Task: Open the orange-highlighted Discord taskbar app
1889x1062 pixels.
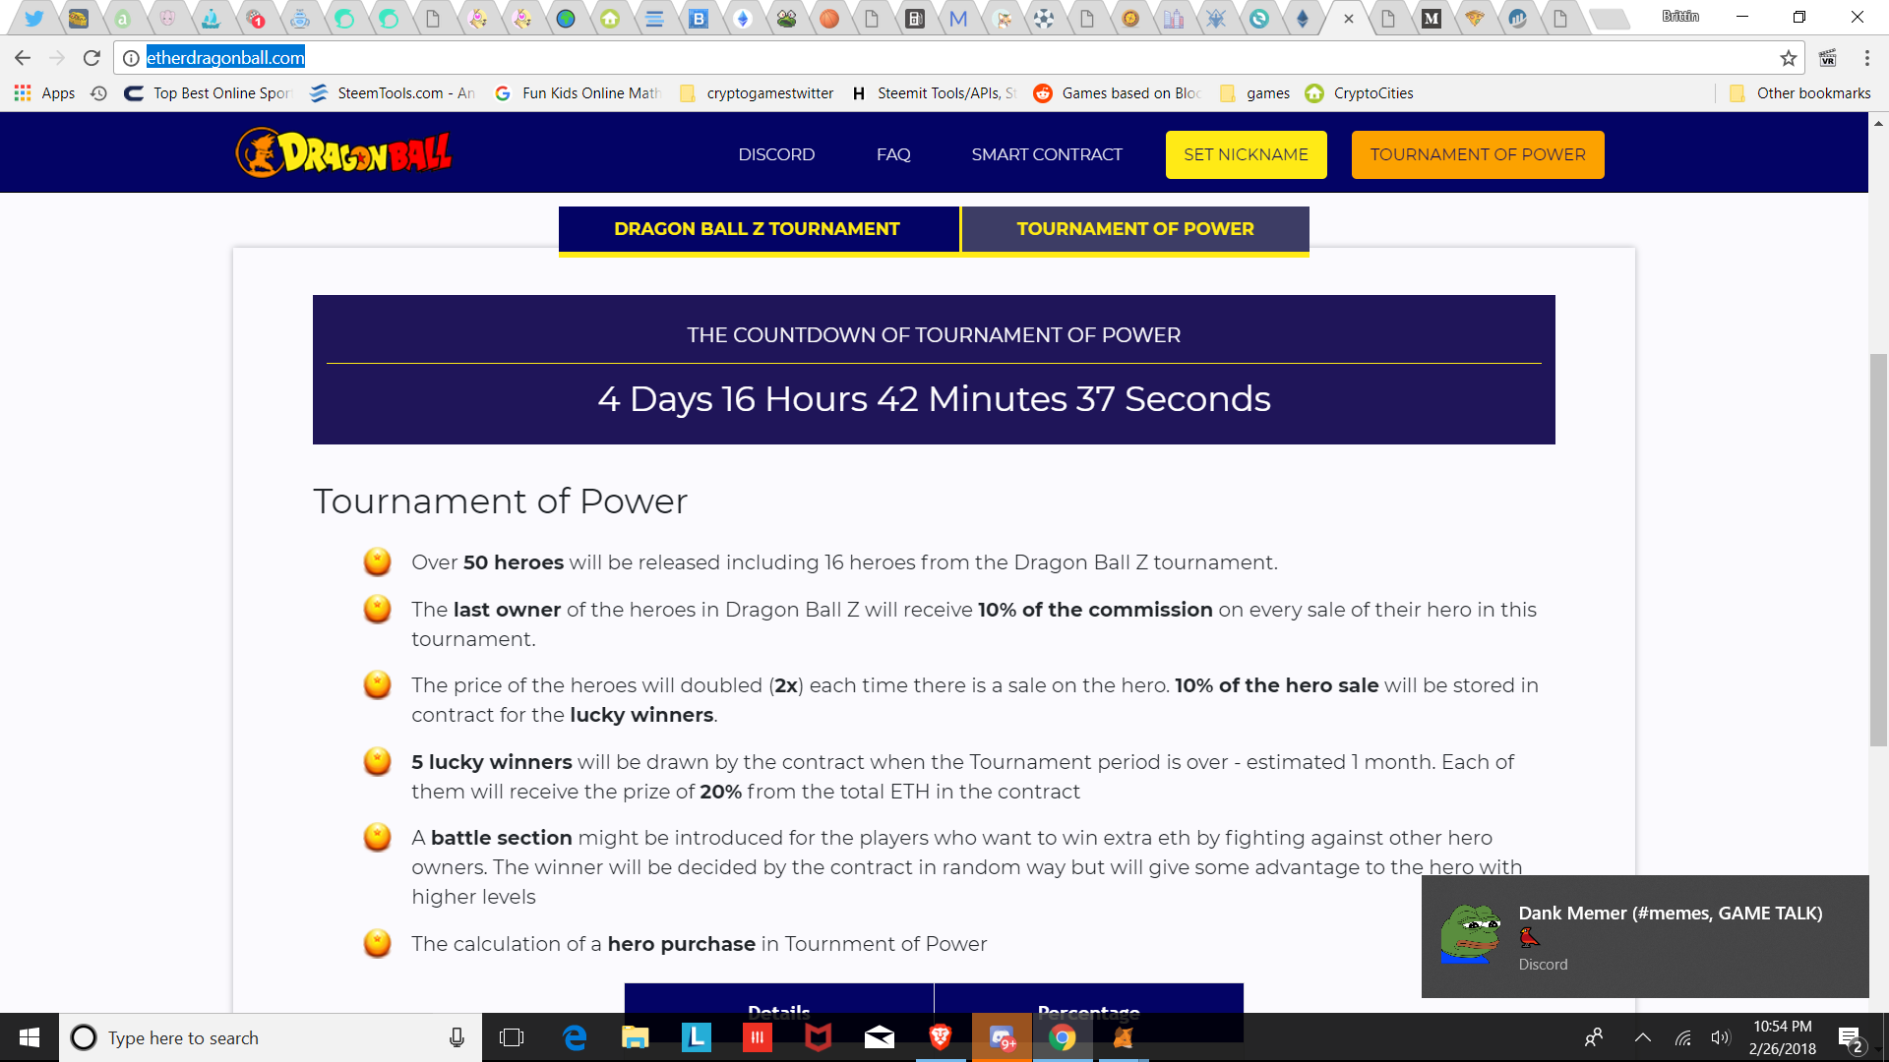Action: tap(1002, 1037)
